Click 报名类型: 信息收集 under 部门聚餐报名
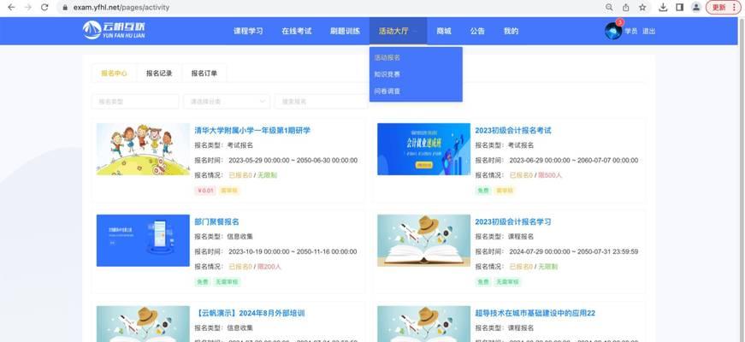 [x=224, y=237]
